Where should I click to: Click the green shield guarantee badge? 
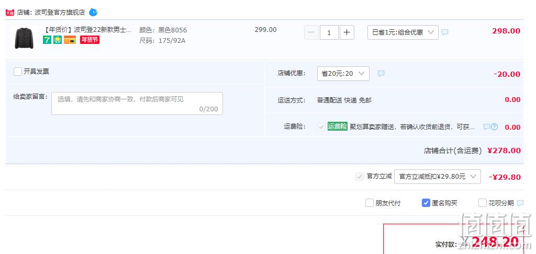click(x=58, y=40)
